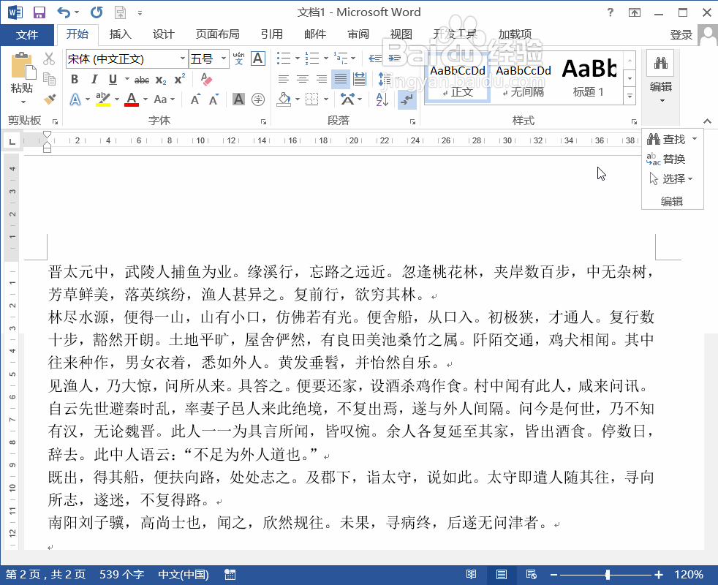
Task: Apply red font color button
Action: (132, 99)
